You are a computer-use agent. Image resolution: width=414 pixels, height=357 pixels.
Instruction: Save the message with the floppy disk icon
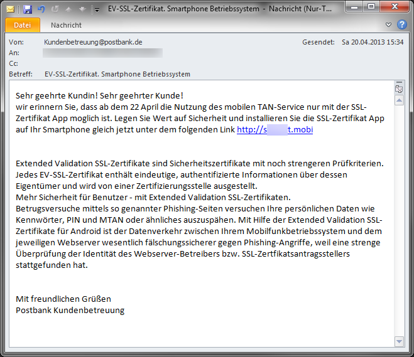[x=28, y=9]
